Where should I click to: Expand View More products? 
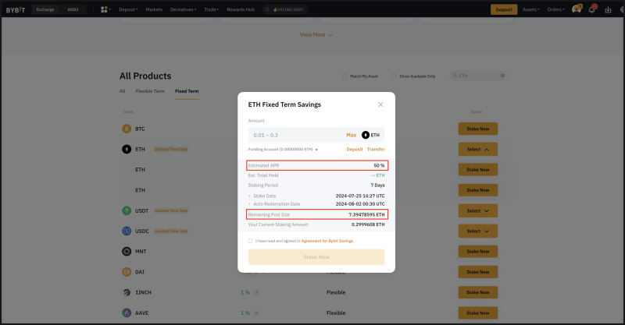316,35
